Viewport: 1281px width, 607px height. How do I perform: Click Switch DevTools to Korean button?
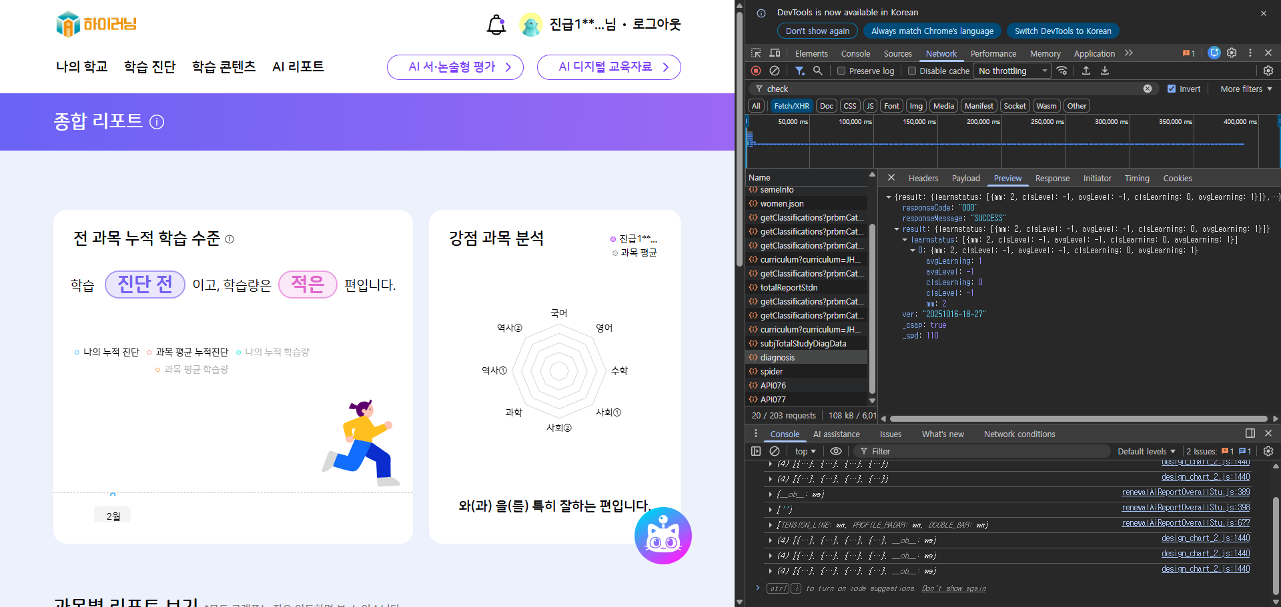point(1062,31)
